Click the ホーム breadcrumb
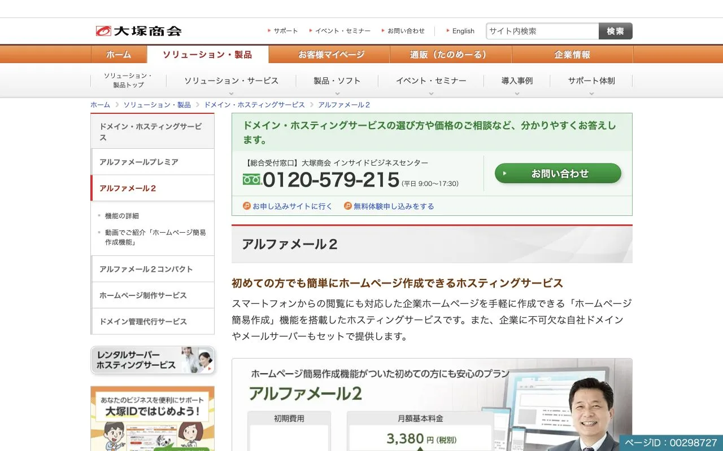Image resolution: width=723 pixels, height=451 pixels. tap(100, 105)
